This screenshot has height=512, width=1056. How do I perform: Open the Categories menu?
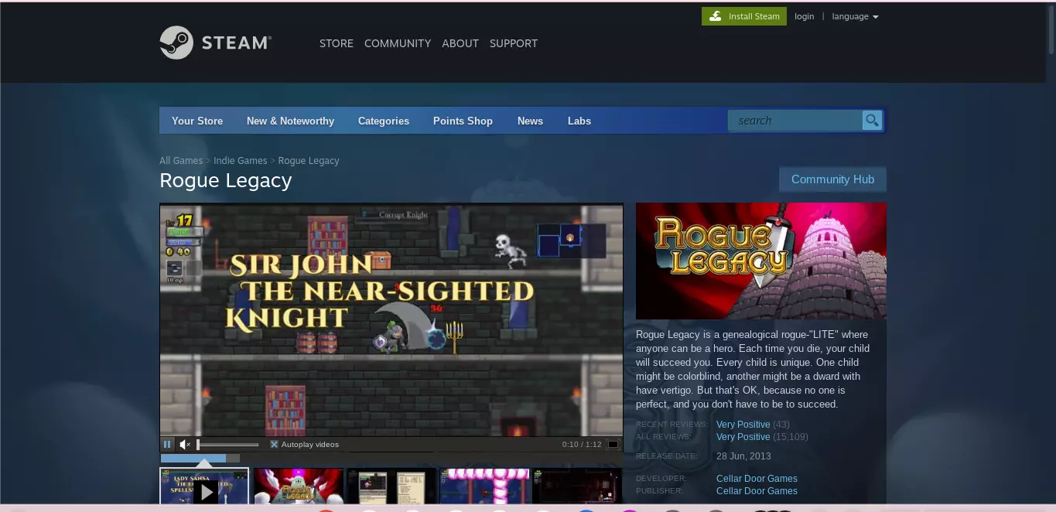pos(384,121)
